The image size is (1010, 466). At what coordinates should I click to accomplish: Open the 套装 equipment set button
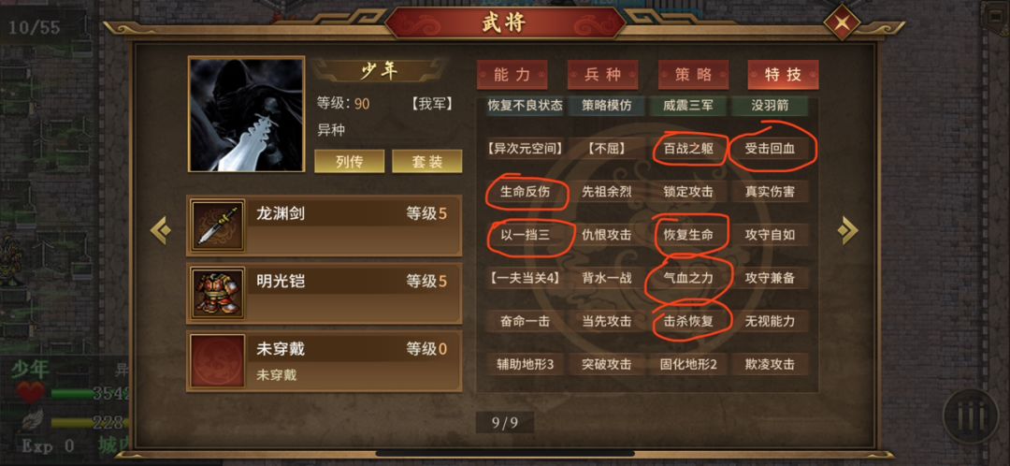[427, 161]
